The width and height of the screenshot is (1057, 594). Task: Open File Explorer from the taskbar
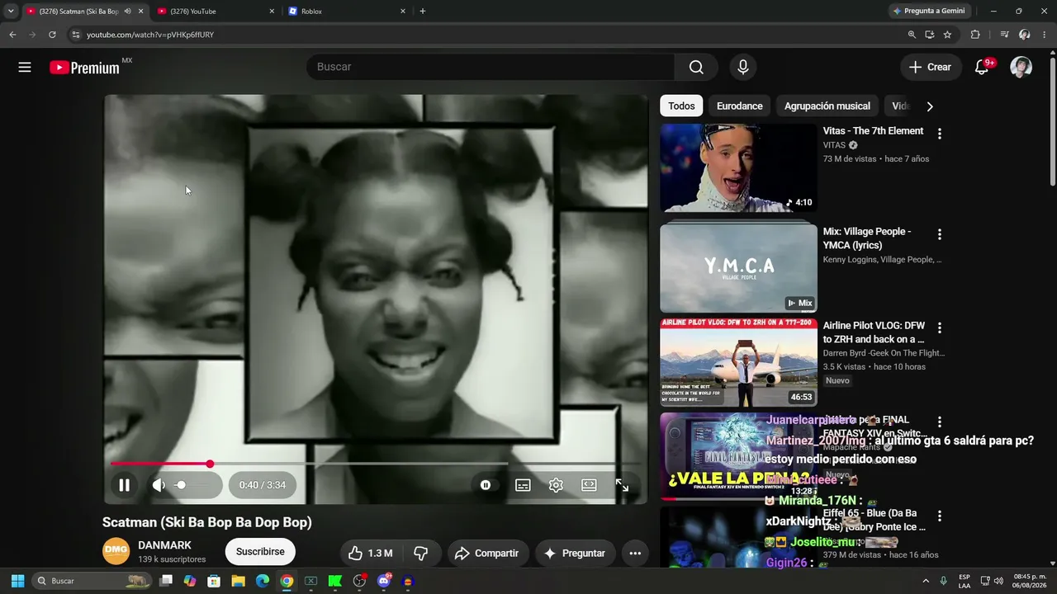[x=238, y=581]
